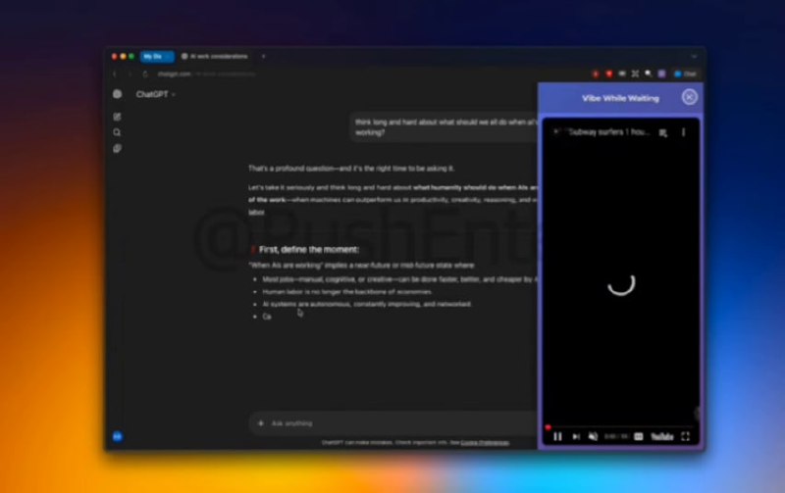
Task: Enter fullscreen on the video player
Action: 686,436
